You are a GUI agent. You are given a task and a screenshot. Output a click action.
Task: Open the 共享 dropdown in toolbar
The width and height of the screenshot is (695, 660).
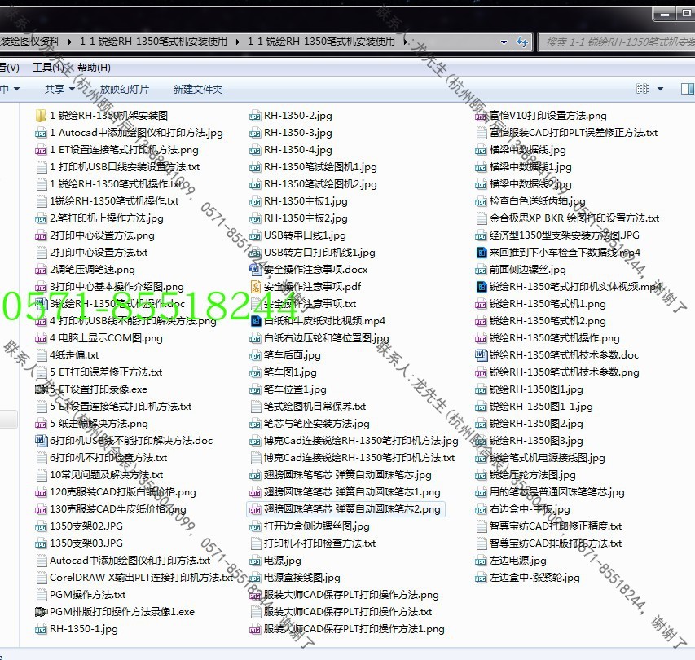pyautogui.click(x=59, y=89)
